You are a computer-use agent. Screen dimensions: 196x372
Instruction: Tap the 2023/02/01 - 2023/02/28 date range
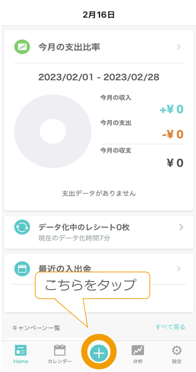point(99,77)
